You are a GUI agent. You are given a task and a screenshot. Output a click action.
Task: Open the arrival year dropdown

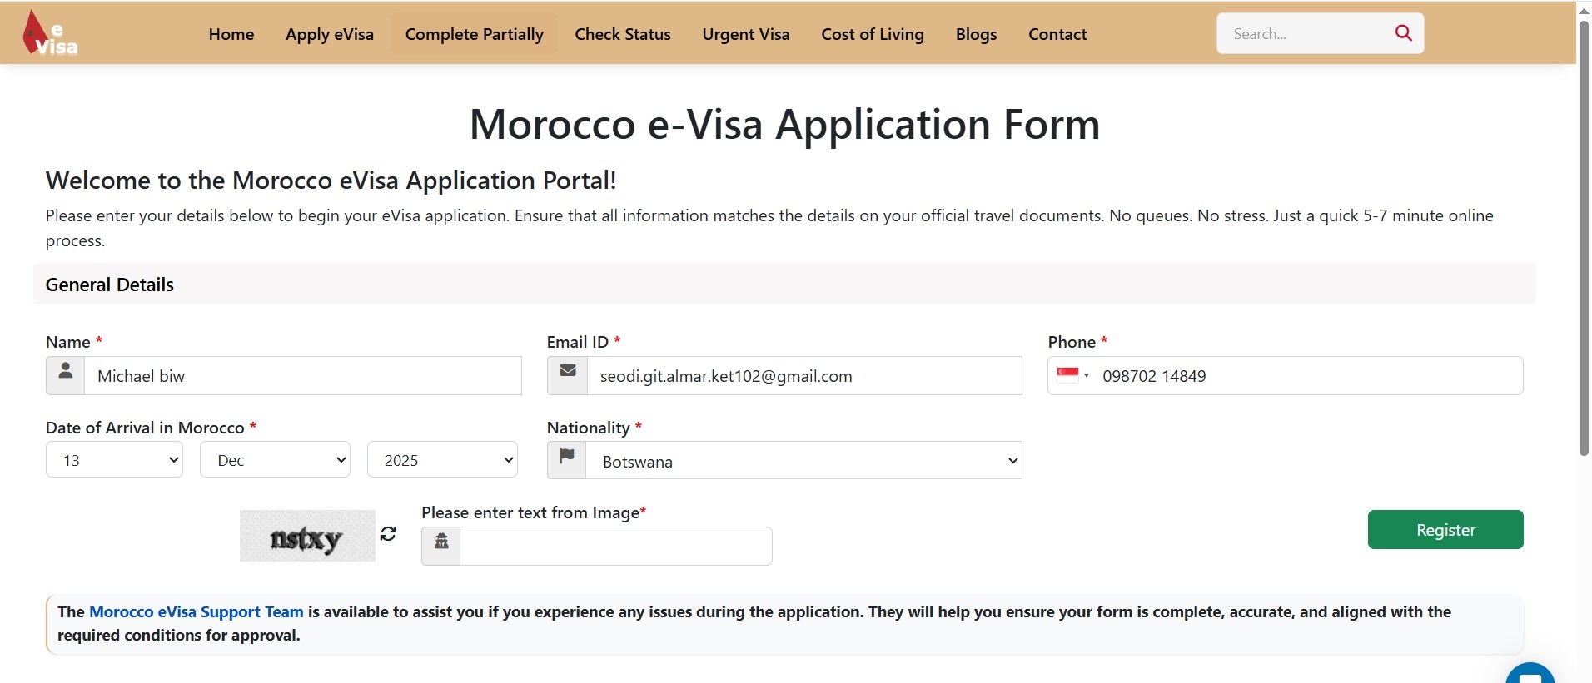click(x=442, y=460)
